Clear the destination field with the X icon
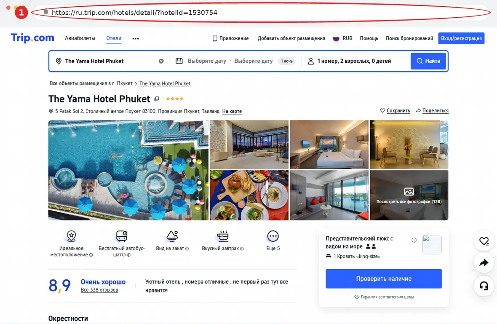 pyautogui.click(x=161, y=61)
